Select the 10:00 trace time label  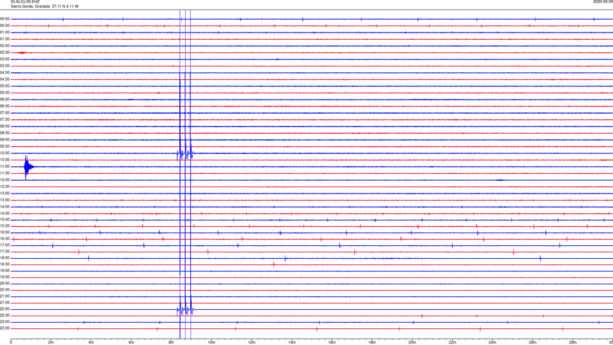pos(4,153)
